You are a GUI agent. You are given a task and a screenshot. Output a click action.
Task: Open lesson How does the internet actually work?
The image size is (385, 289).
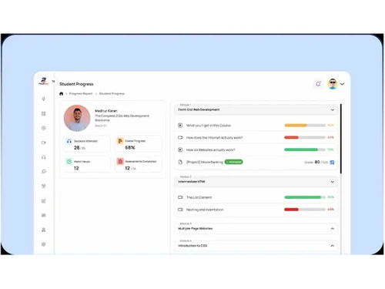pos(214,138)
